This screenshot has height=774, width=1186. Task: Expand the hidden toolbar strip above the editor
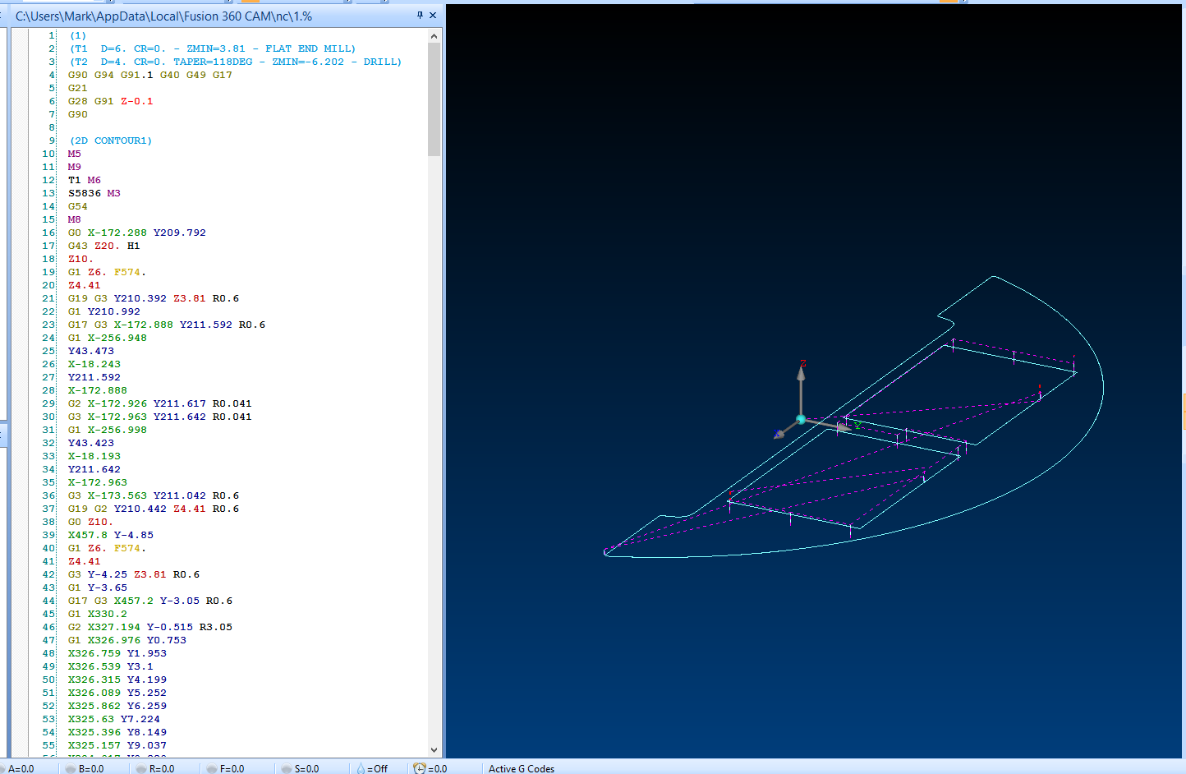[222, 2]
